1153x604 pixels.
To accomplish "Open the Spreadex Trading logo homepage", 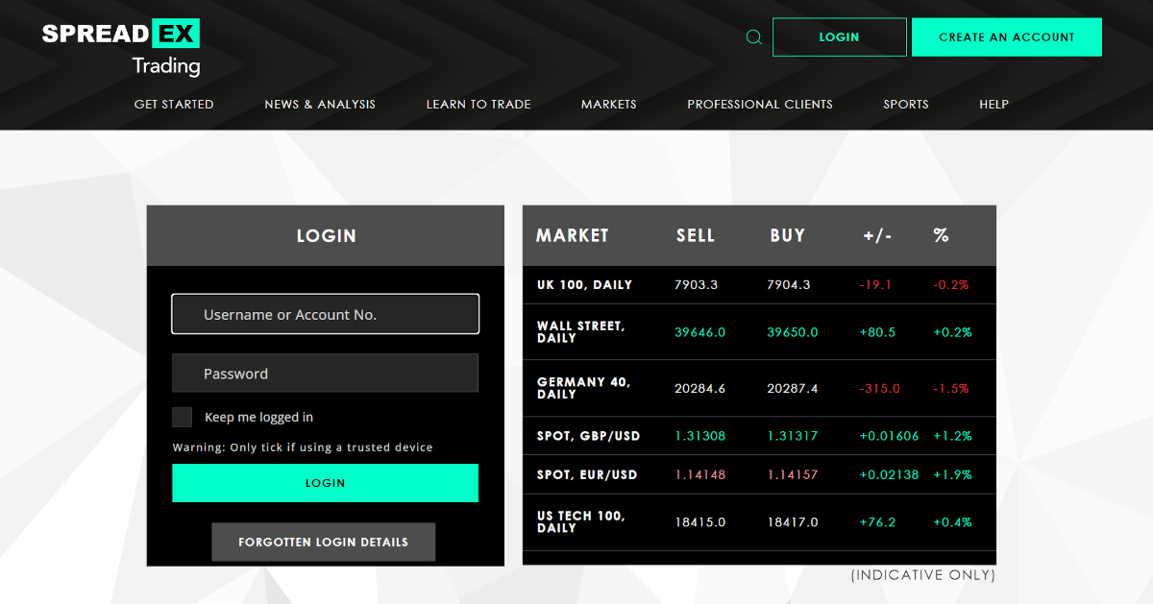I will [x=121, y=48].
